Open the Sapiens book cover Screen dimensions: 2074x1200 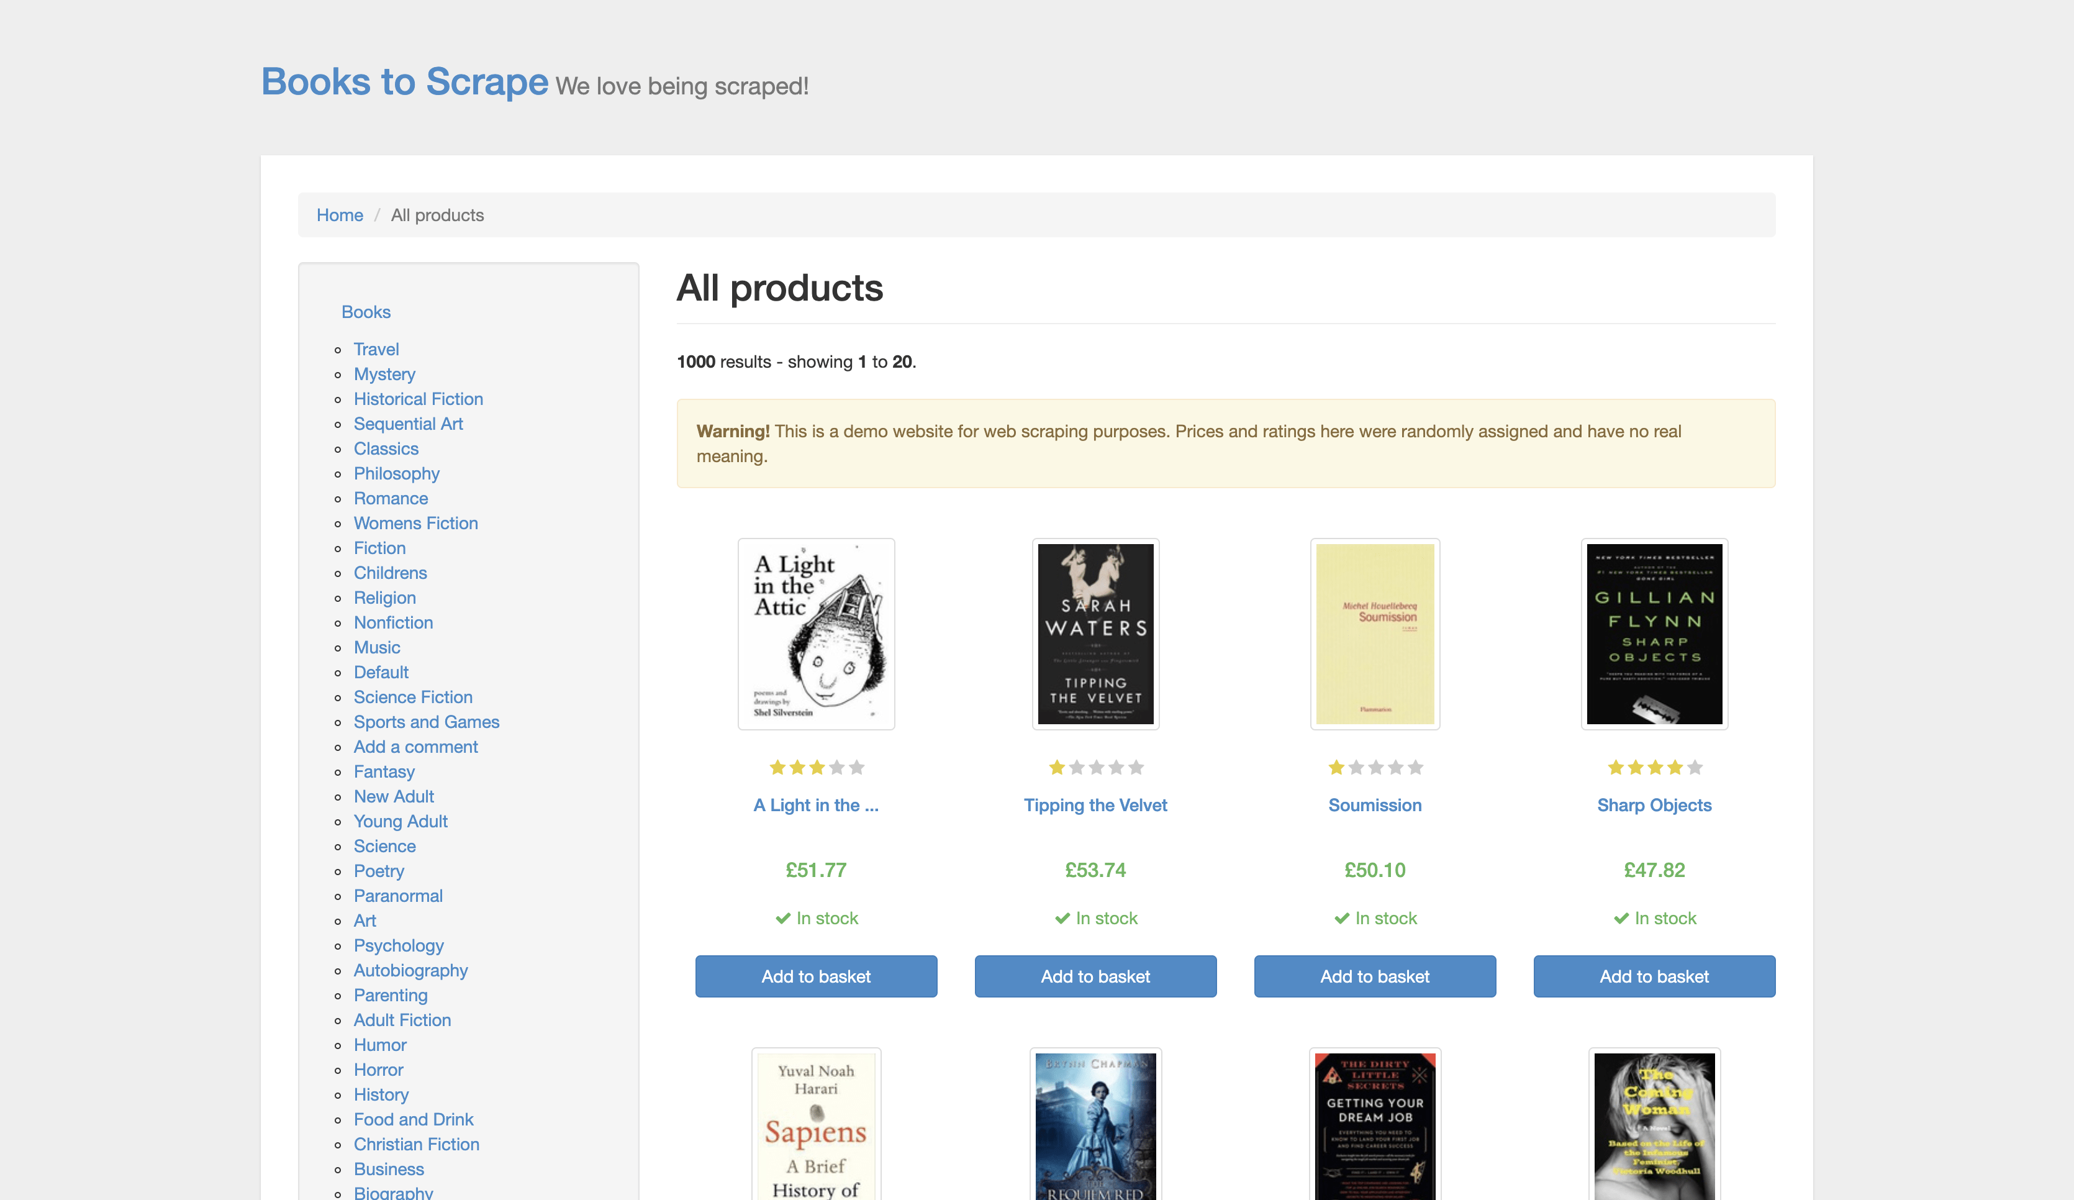point(817,1124)
